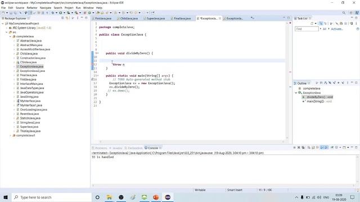Toggle Link with Editor in Package Explorer
Screen dimensions: 360x202
[x=67, y=18]
